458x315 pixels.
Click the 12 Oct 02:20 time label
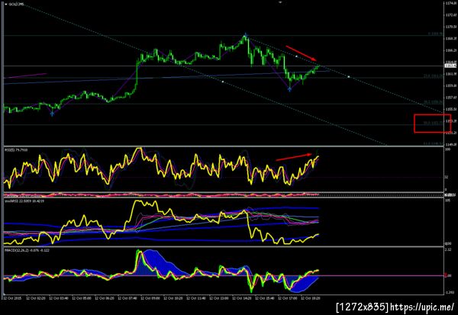click(x=36, y=298)
